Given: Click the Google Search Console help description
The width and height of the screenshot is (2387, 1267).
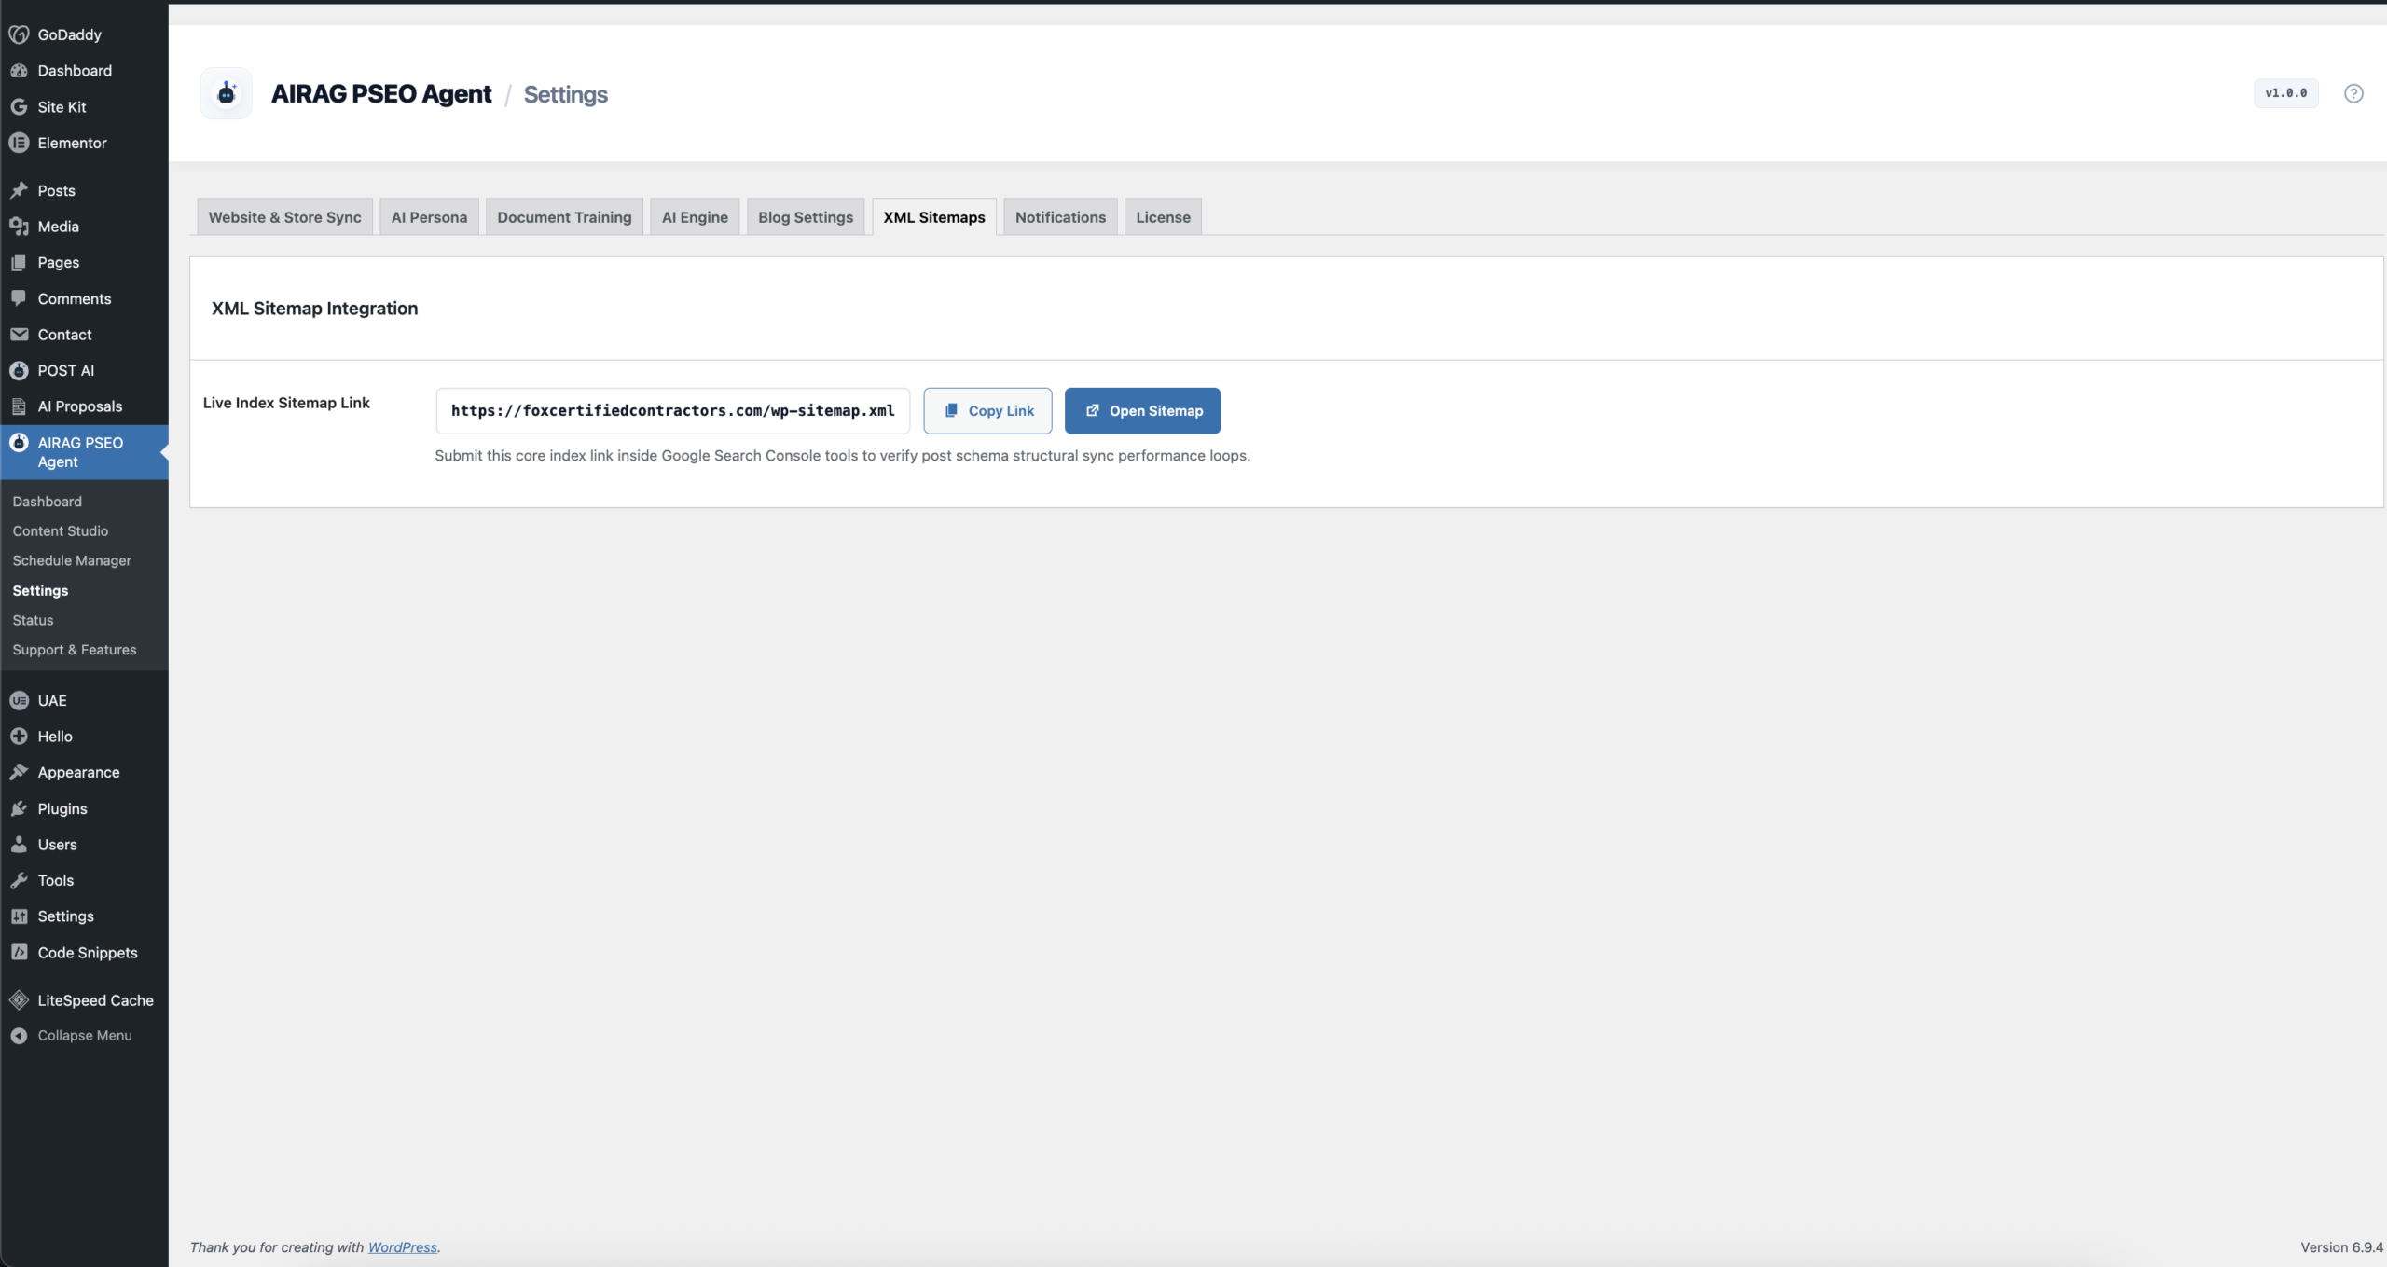Looking at the screenshot, I should [x=842, y=456].
